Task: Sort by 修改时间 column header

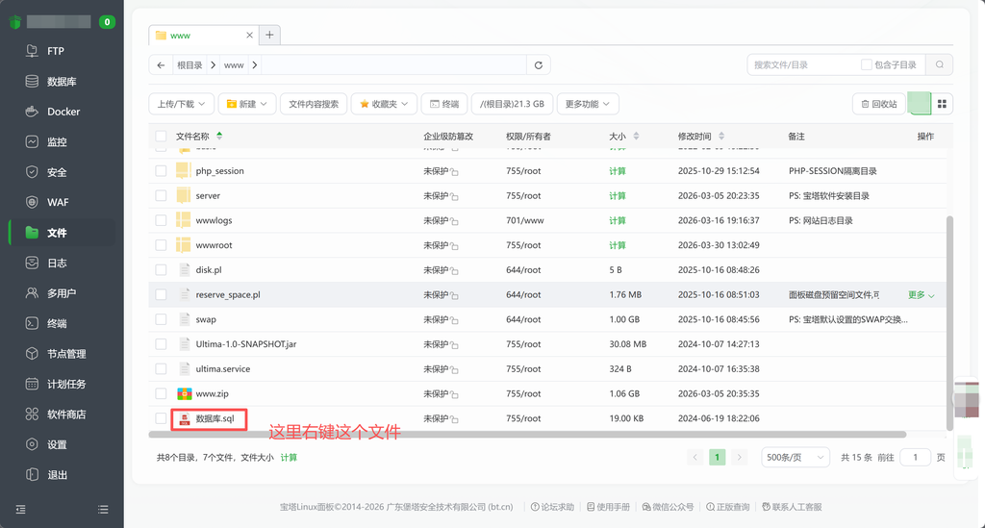Action: tap(700, 137)
